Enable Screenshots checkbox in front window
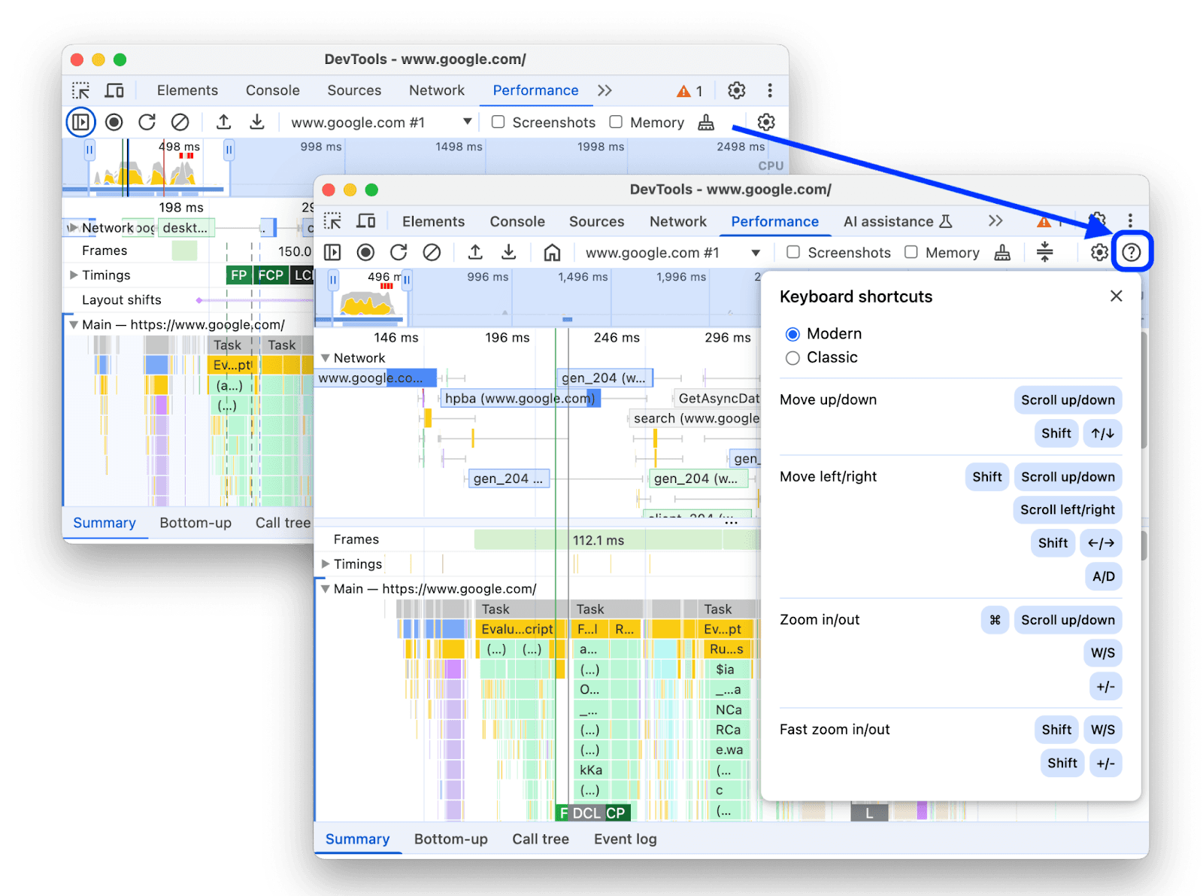The height and width of the screenshot is (896, 1203). (x=793, y=252)
